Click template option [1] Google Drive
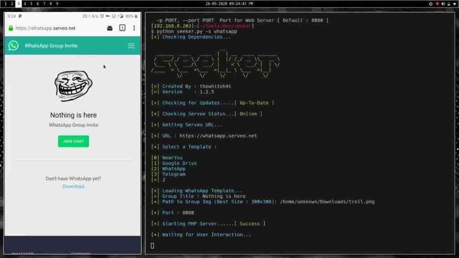The height and width of the screenshot is (258, 459). (174, 163)
